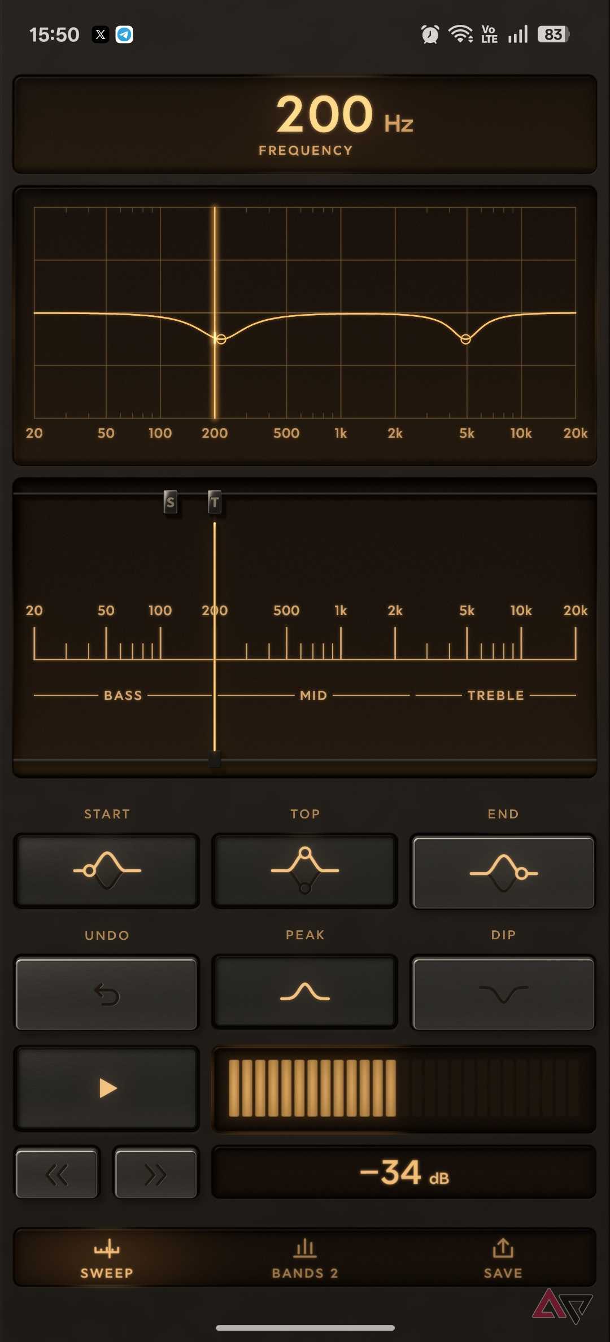Image resolution: width=610 pixels, height=1342 pixels.
Task: Choose the DIP curve button
Action: pos(503,993)
